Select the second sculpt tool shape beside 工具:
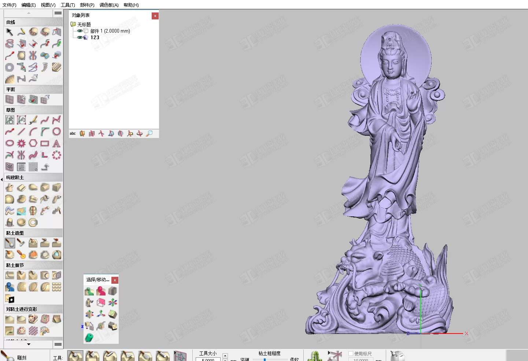The image size is (528, 361). 92,356
